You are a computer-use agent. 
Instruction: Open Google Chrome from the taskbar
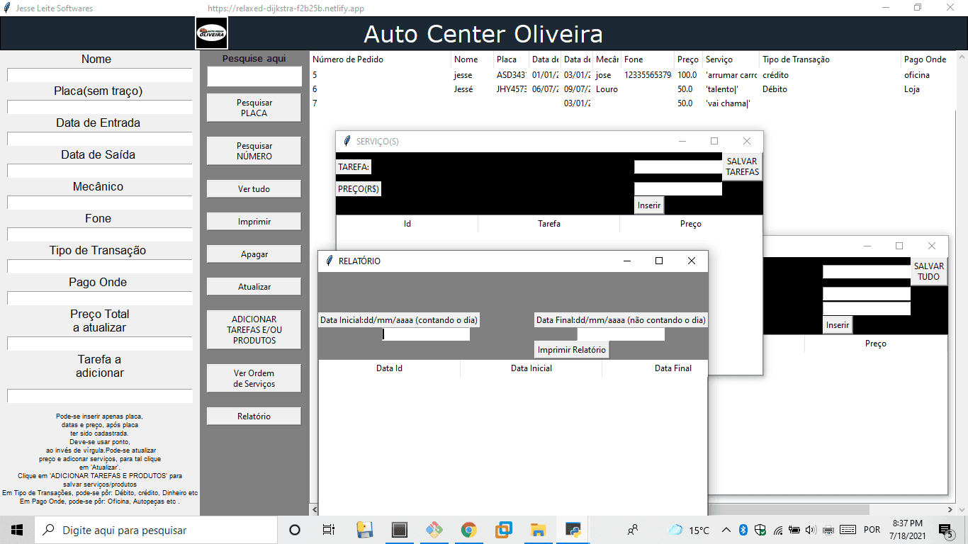click(x=468, y=530)
